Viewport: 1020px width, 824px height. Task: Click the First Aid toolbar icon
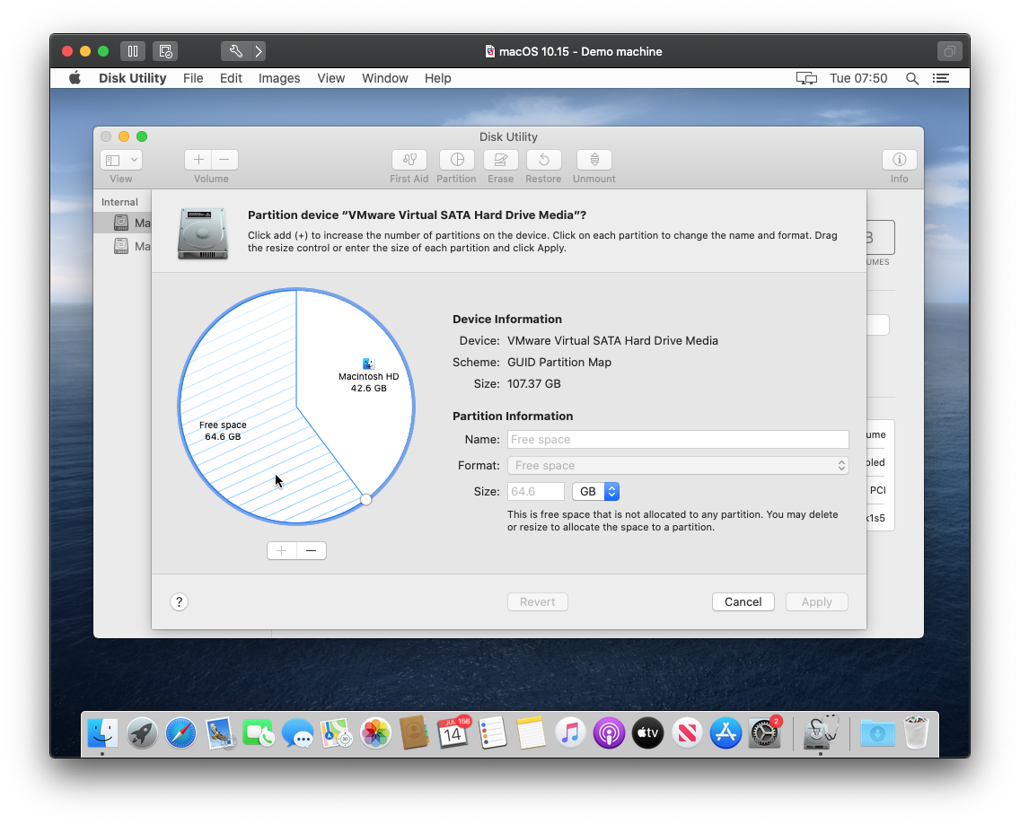point(409,160)
